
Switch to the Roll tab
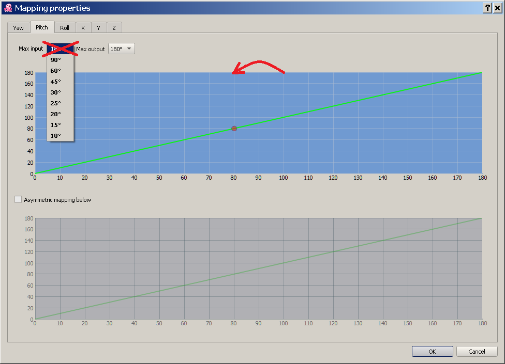(65, 27)
